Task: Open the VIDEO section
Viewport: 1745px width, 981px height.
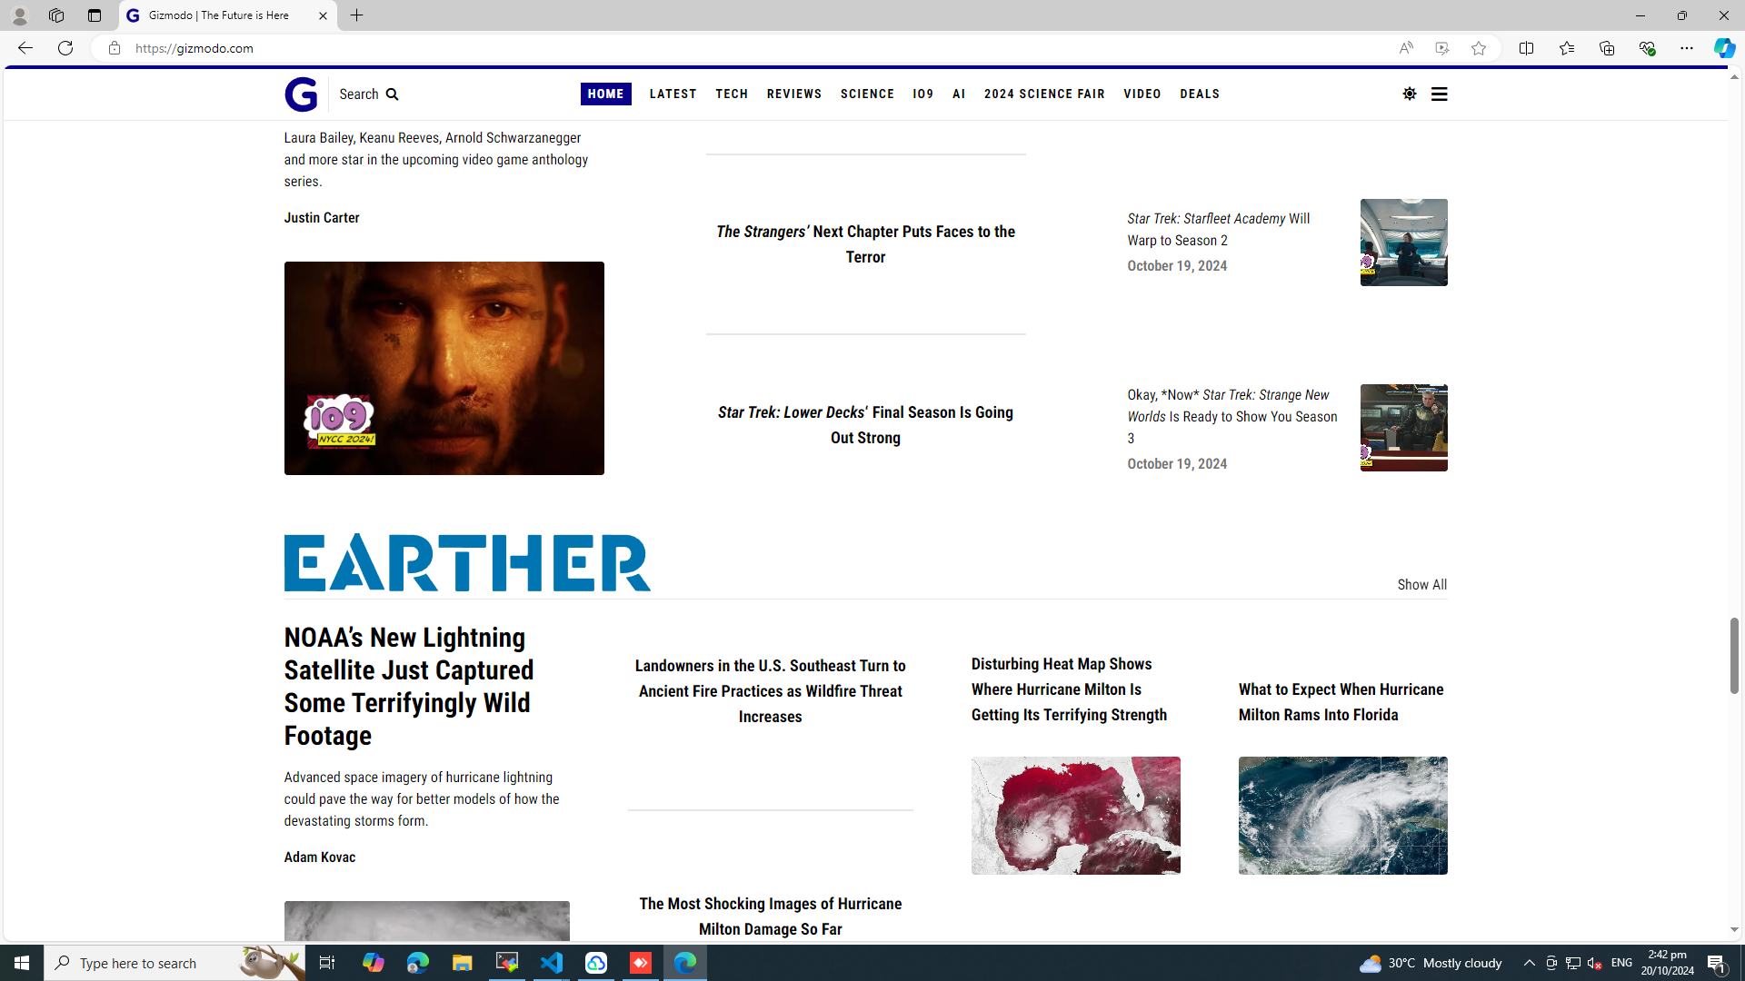Action: (x=1142, y=94)
